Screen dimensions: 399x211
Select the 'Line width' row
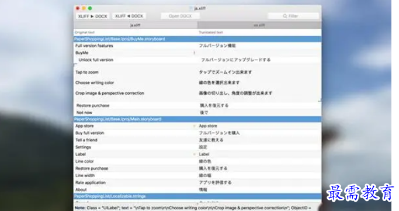pyautogui.click(x=197, y=175)
